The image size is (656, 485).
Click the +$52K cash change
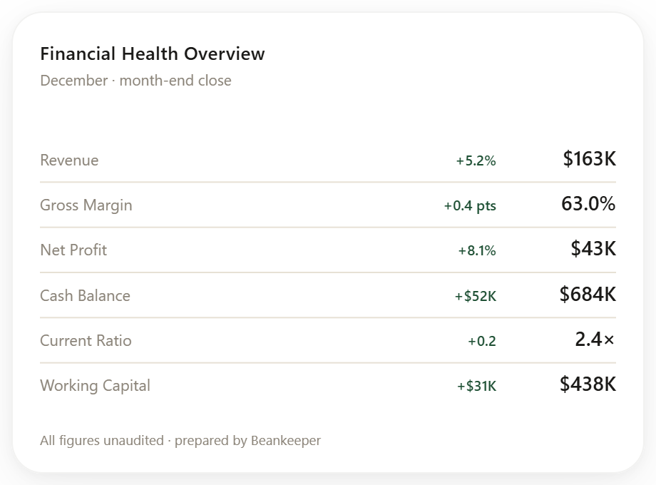coord(476,296)
